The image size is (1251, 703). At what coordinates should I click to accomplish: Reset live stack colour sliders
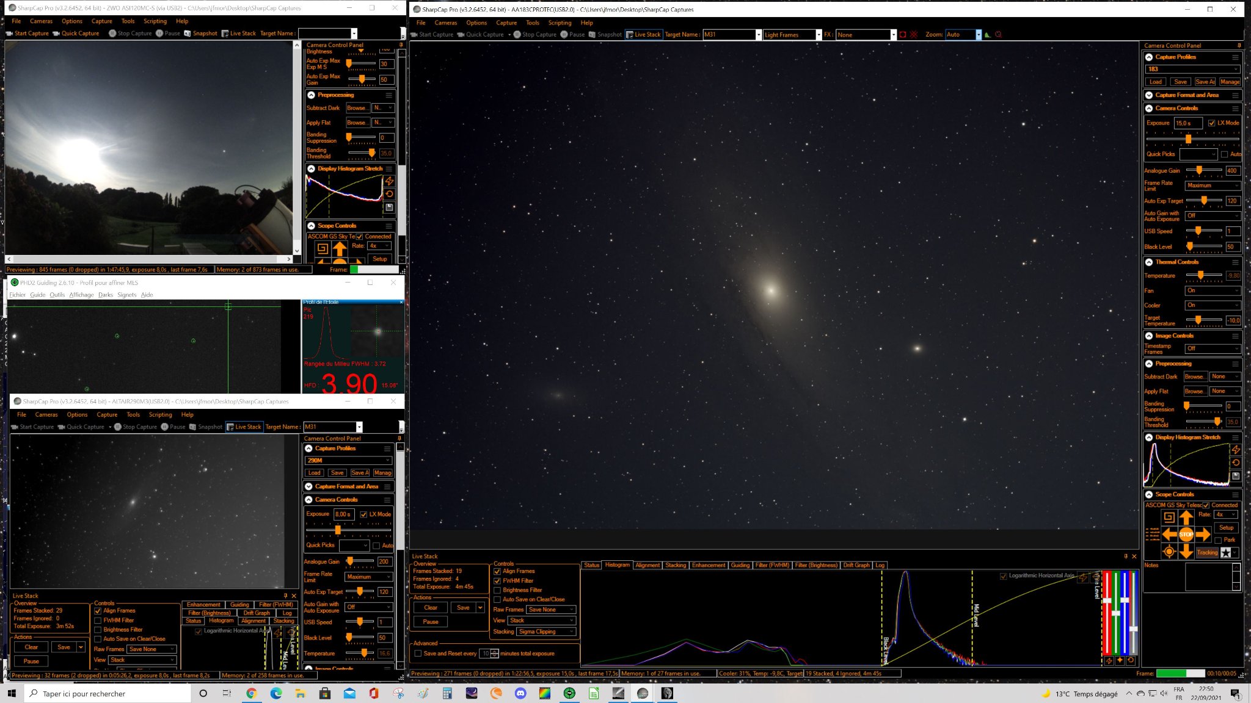[1131, 660]
